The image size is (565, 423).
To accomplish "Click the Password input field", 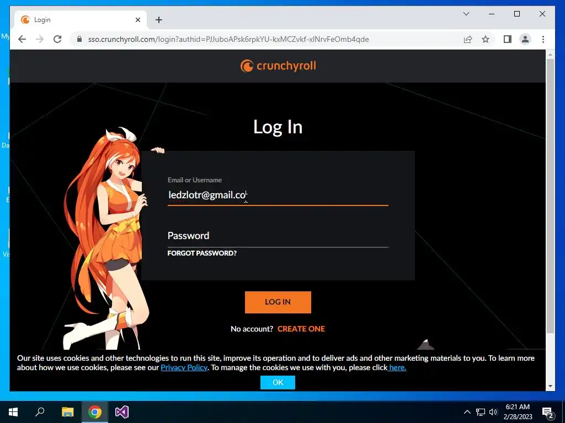I will pos(278,236).
